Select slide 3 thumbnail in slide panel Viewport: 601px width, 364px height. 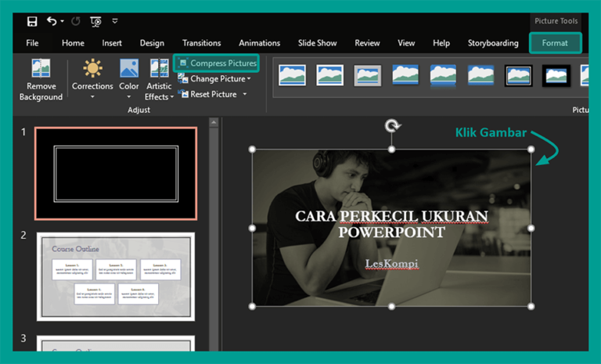(116, 344)
